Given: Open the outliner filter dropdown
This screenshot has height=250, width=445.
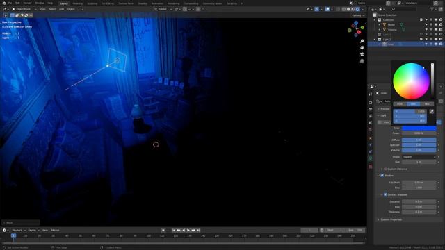Looking at the screenshot, I should click(x=433, y=9).
